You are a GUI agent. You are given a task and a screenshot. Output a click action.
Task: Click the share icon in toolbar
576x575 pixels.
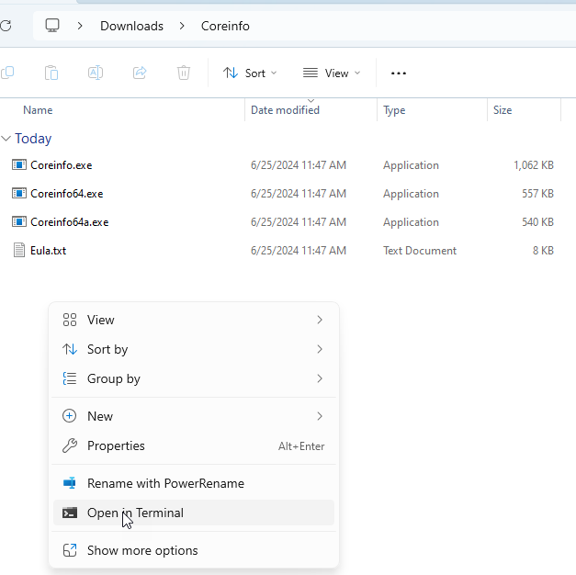(140, 73)
